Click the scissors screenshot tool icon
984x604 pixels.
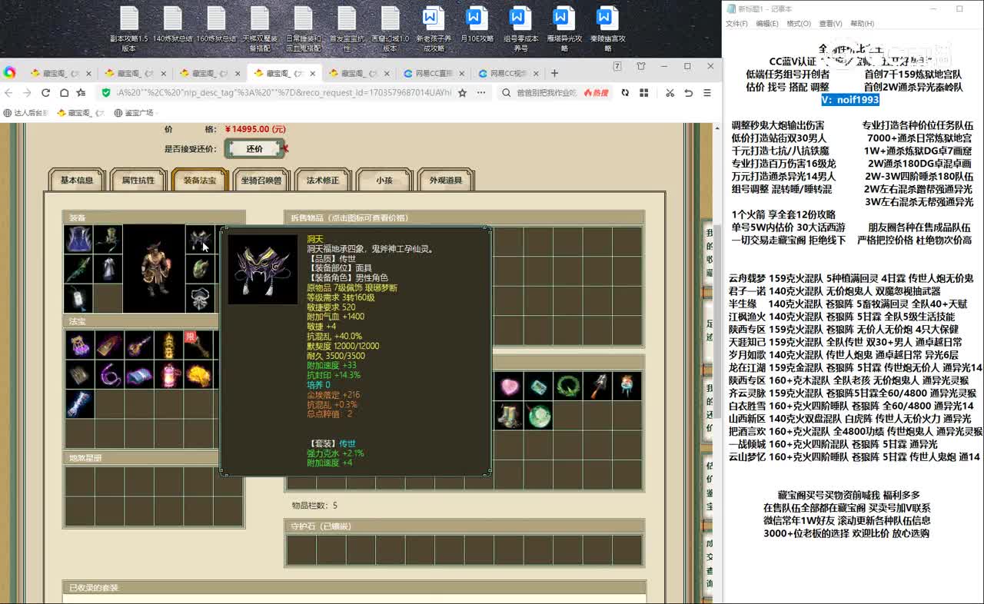click(x=670, y=92)
